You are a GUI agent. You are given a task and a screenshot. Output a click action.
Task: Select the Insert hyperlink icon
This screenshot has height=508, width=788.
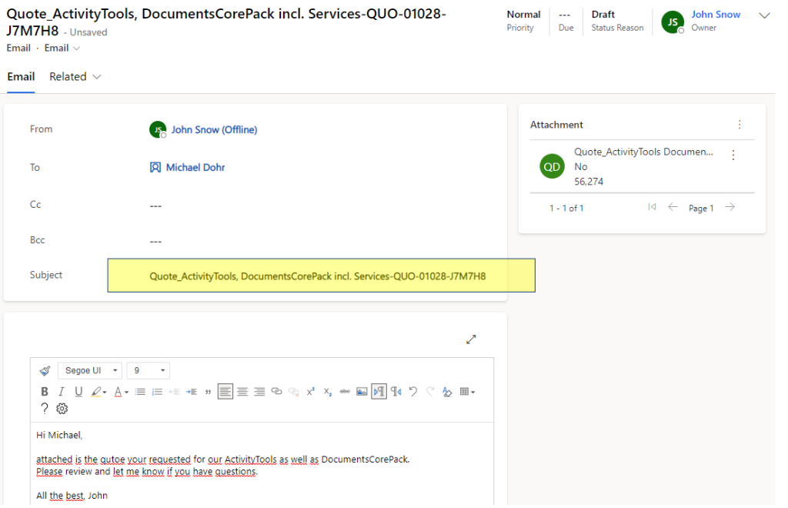point(276,391)
